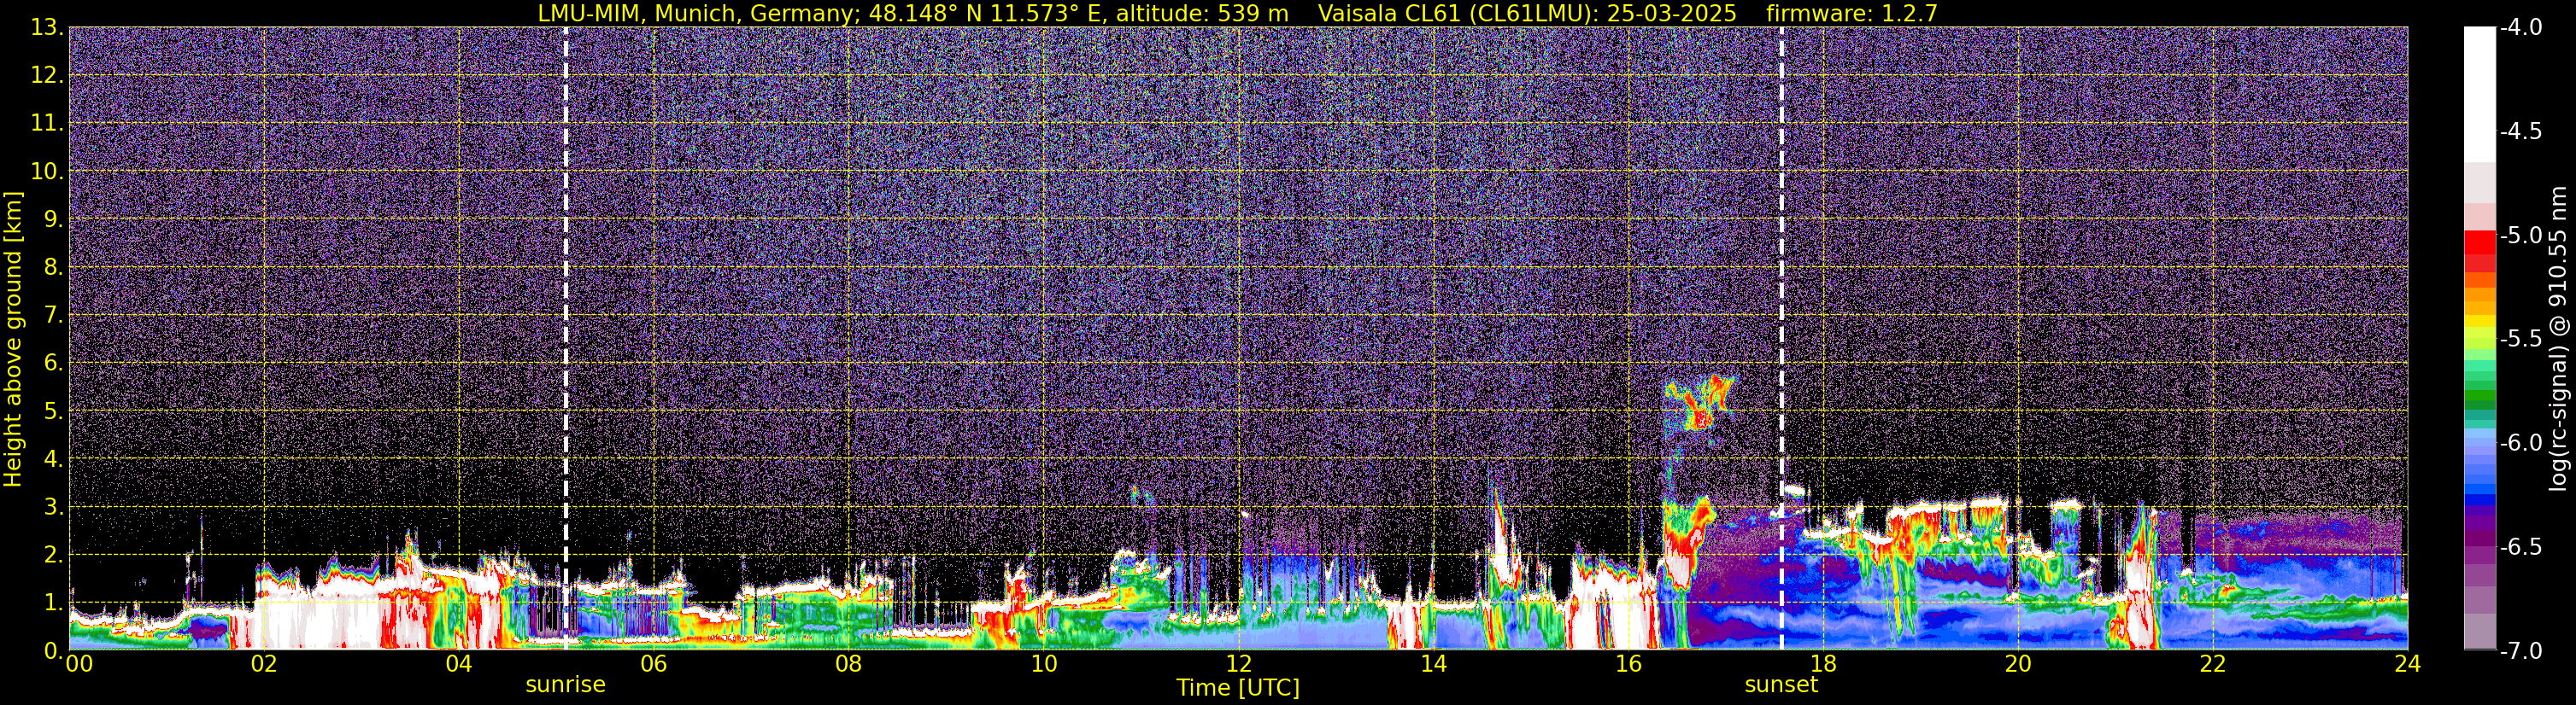Click the time axis tick label "00"
The image size is (2576, 705).
pyautogui.click(x=78, y=664)
